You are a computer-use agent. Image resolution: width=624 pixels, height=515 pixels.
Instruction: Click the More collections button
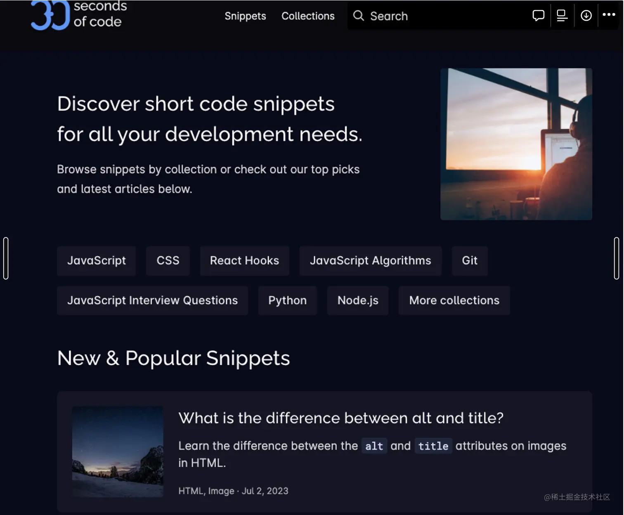tap(454, 300)
